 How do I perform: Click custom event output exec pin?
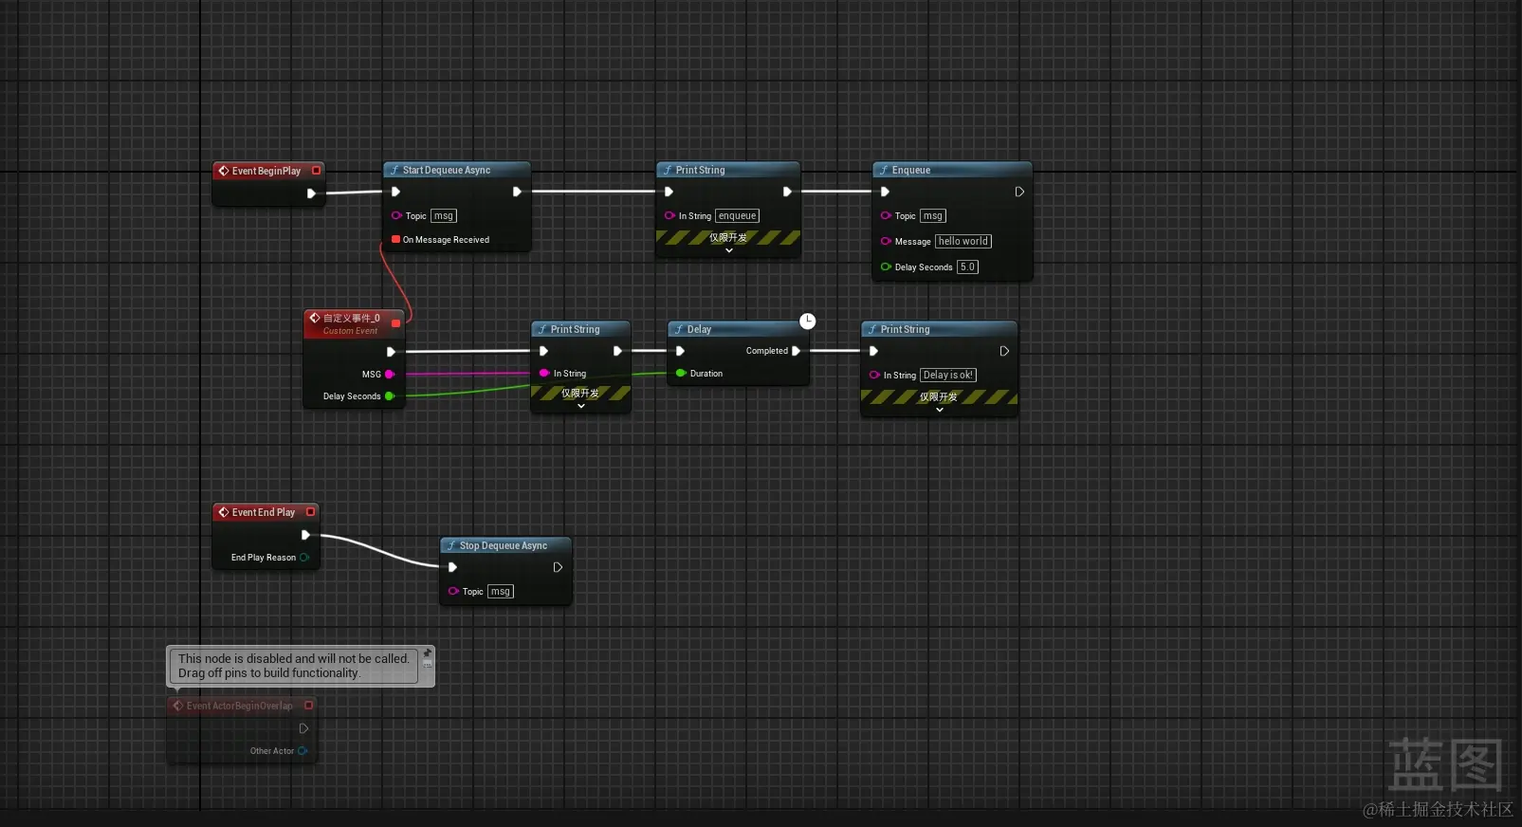click(x=391, y=352)
